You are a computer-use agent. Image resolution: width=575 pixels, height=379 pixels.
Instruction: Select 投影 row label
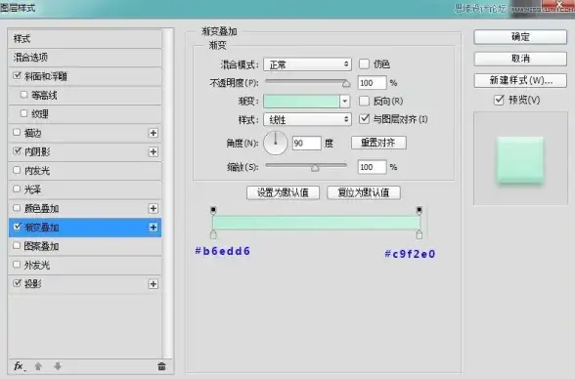coord(32,284)
